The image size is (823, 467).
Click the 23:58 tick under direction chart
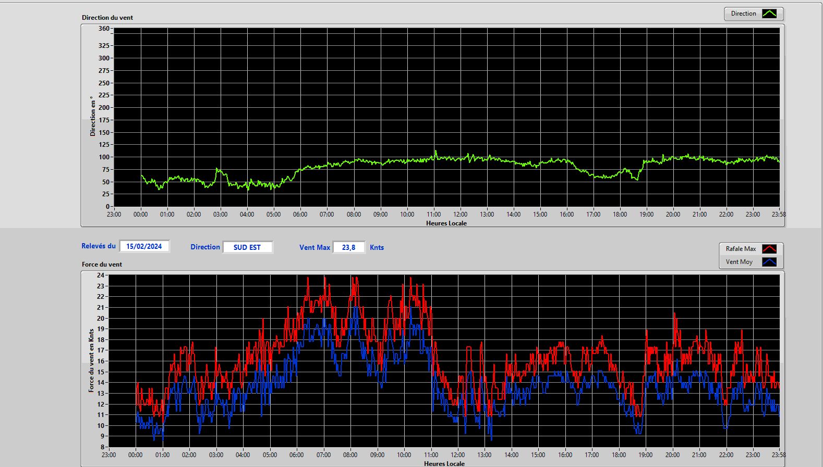(x=779, y=214)
